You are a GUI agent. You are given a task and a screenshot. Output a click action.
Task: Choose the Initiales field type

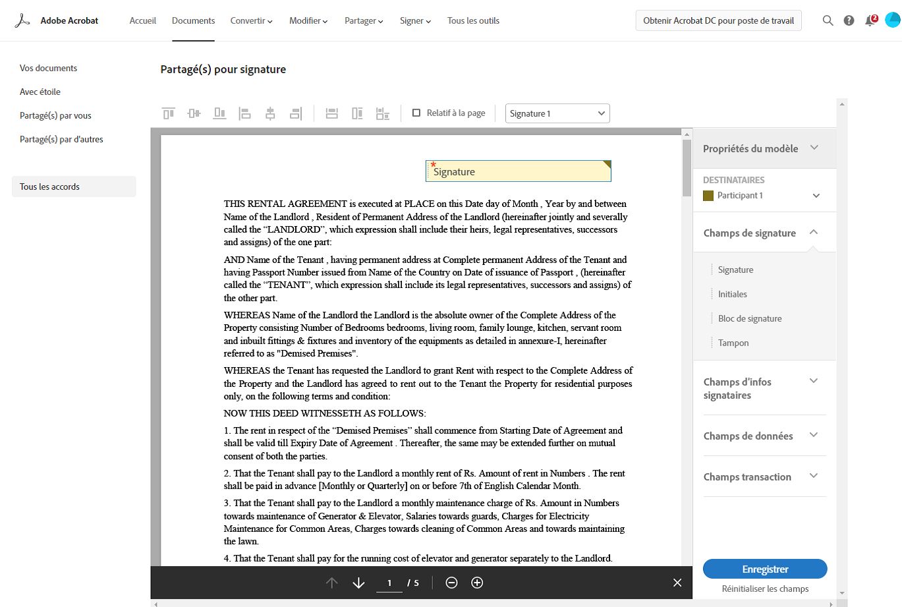[732, 294]
